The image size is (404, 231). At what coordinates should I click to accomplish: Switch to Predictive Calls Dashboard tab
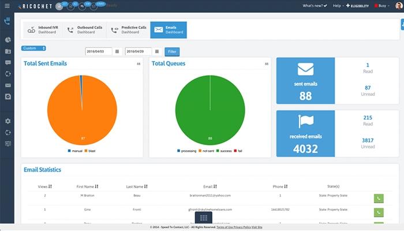click(128, 30)
